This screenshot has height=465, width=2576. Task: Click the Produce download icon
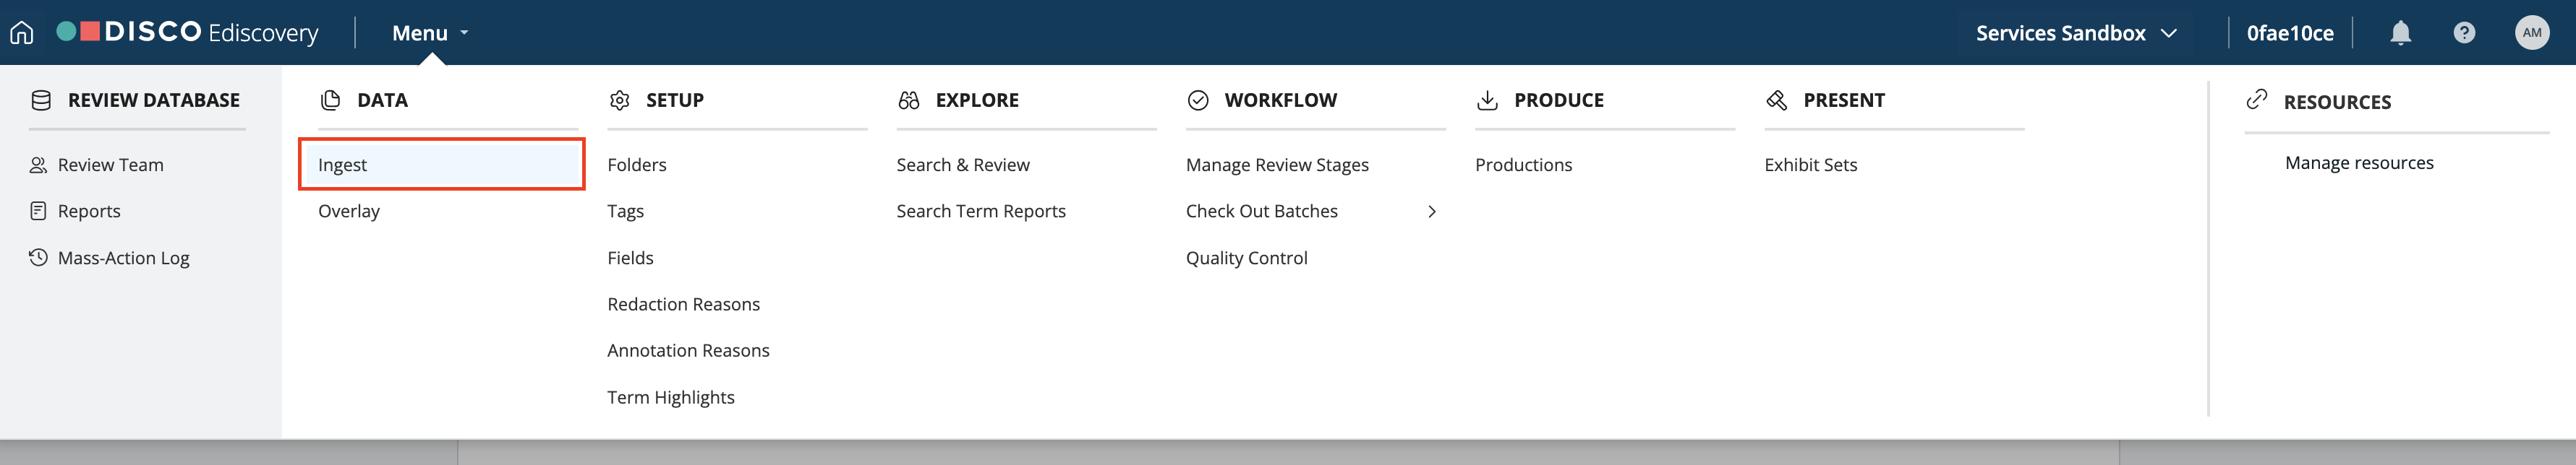(1487, 101)
